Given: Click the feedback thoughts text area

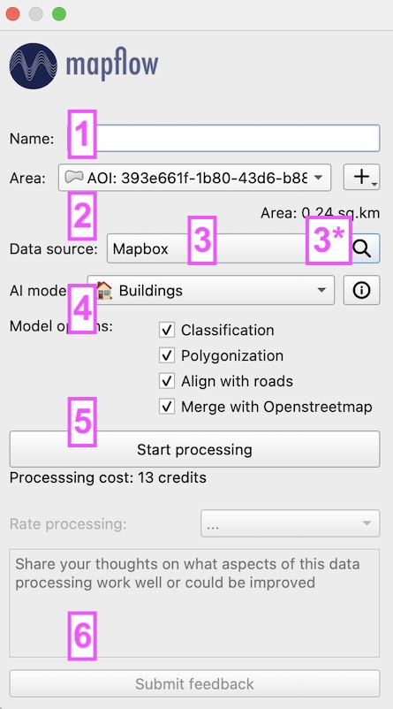Looking at the screenshot, I should pos(194,603).
